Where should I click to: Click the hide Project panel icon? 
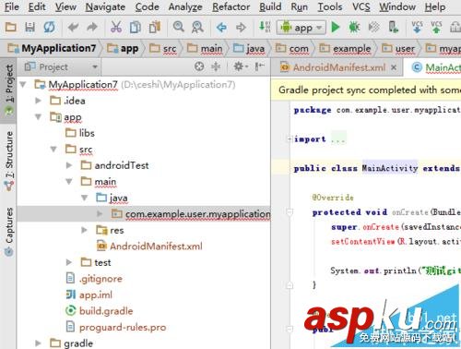pyautogui.click(x=260, y=66)
